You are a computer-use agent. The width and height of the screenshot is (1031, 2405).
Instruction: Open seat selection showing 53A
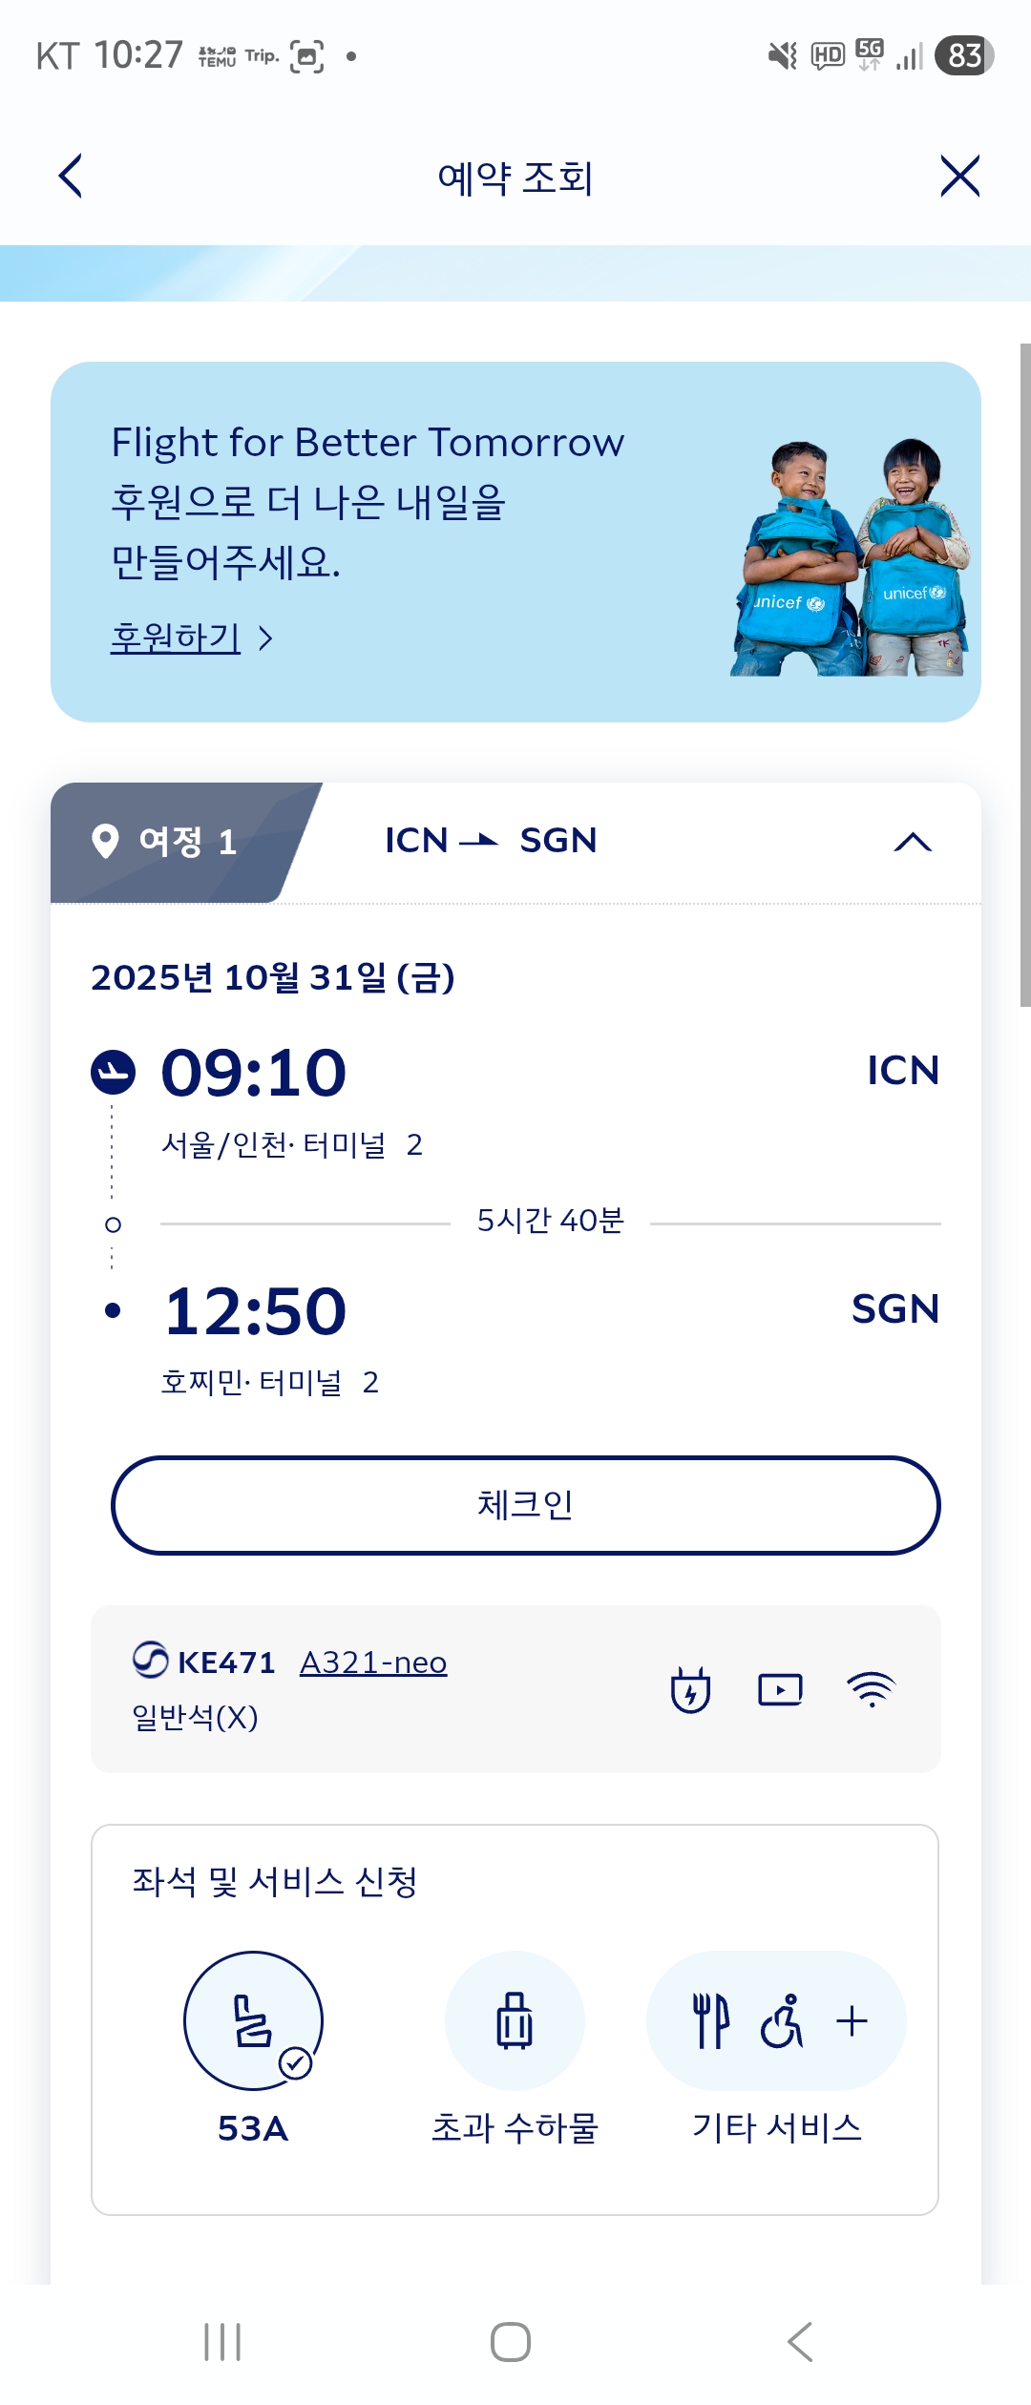(x=253, y=2021)
